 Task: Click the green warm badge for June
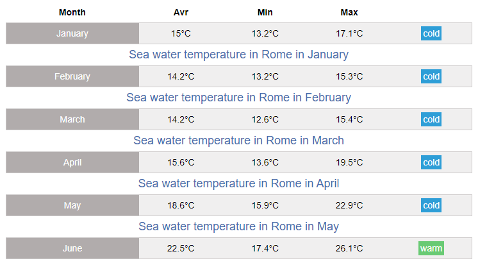tap(431, 248)
